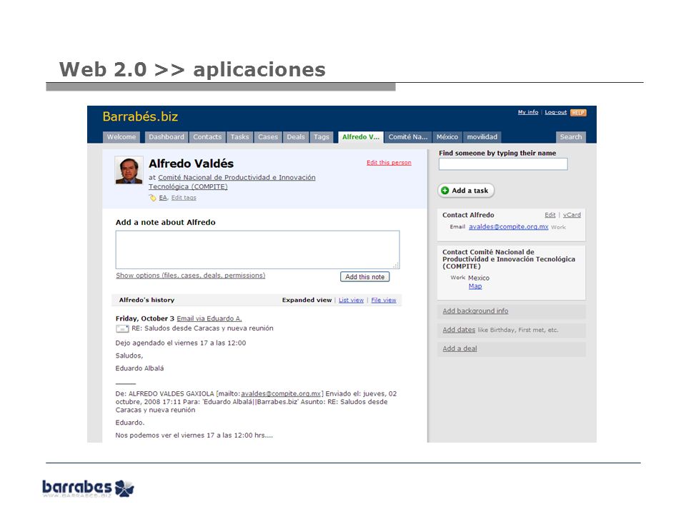
Task: Click the tag icon beside EA
Action: [152, 198]
